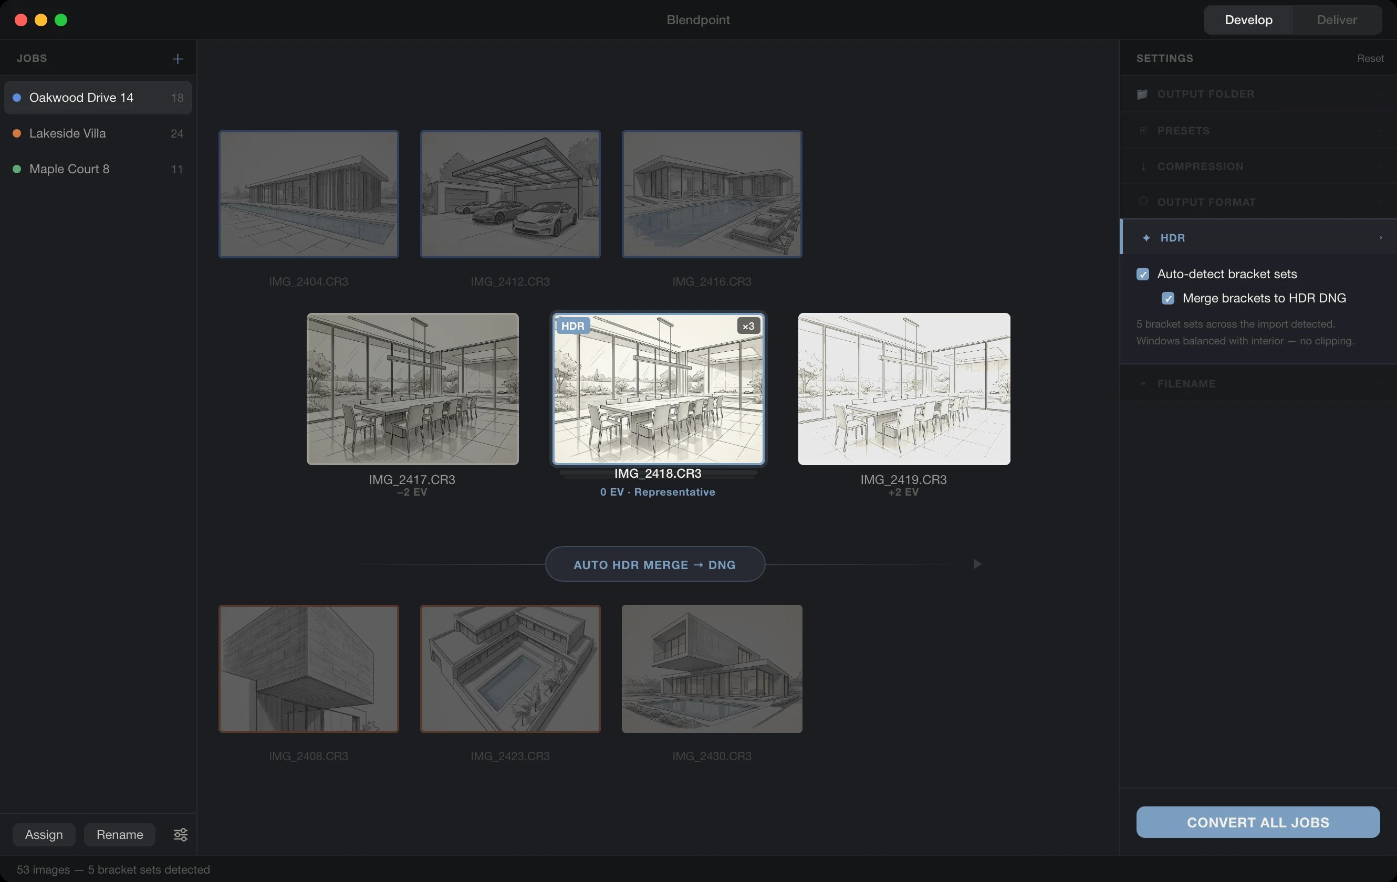Click the '0 EV · Representative' label

pos(658,492)
